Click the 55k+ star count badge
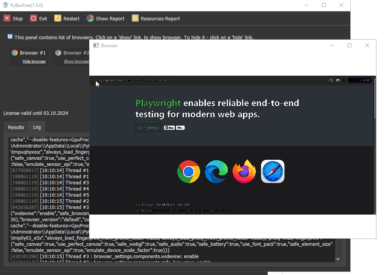Image resolution: width=388 pixels, height=275 pixels. (180, 128)
